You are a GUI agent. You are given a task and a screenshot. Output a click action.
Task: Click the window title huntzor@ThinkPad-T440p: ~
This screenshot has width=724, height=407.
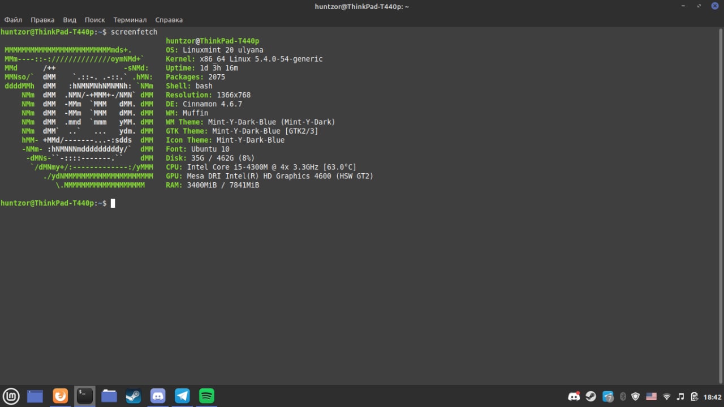362,6
